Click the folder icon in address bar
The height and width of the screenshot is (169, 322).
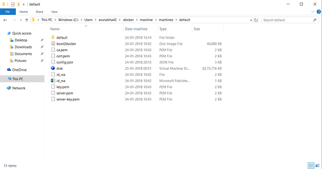(x=33, y=20)
